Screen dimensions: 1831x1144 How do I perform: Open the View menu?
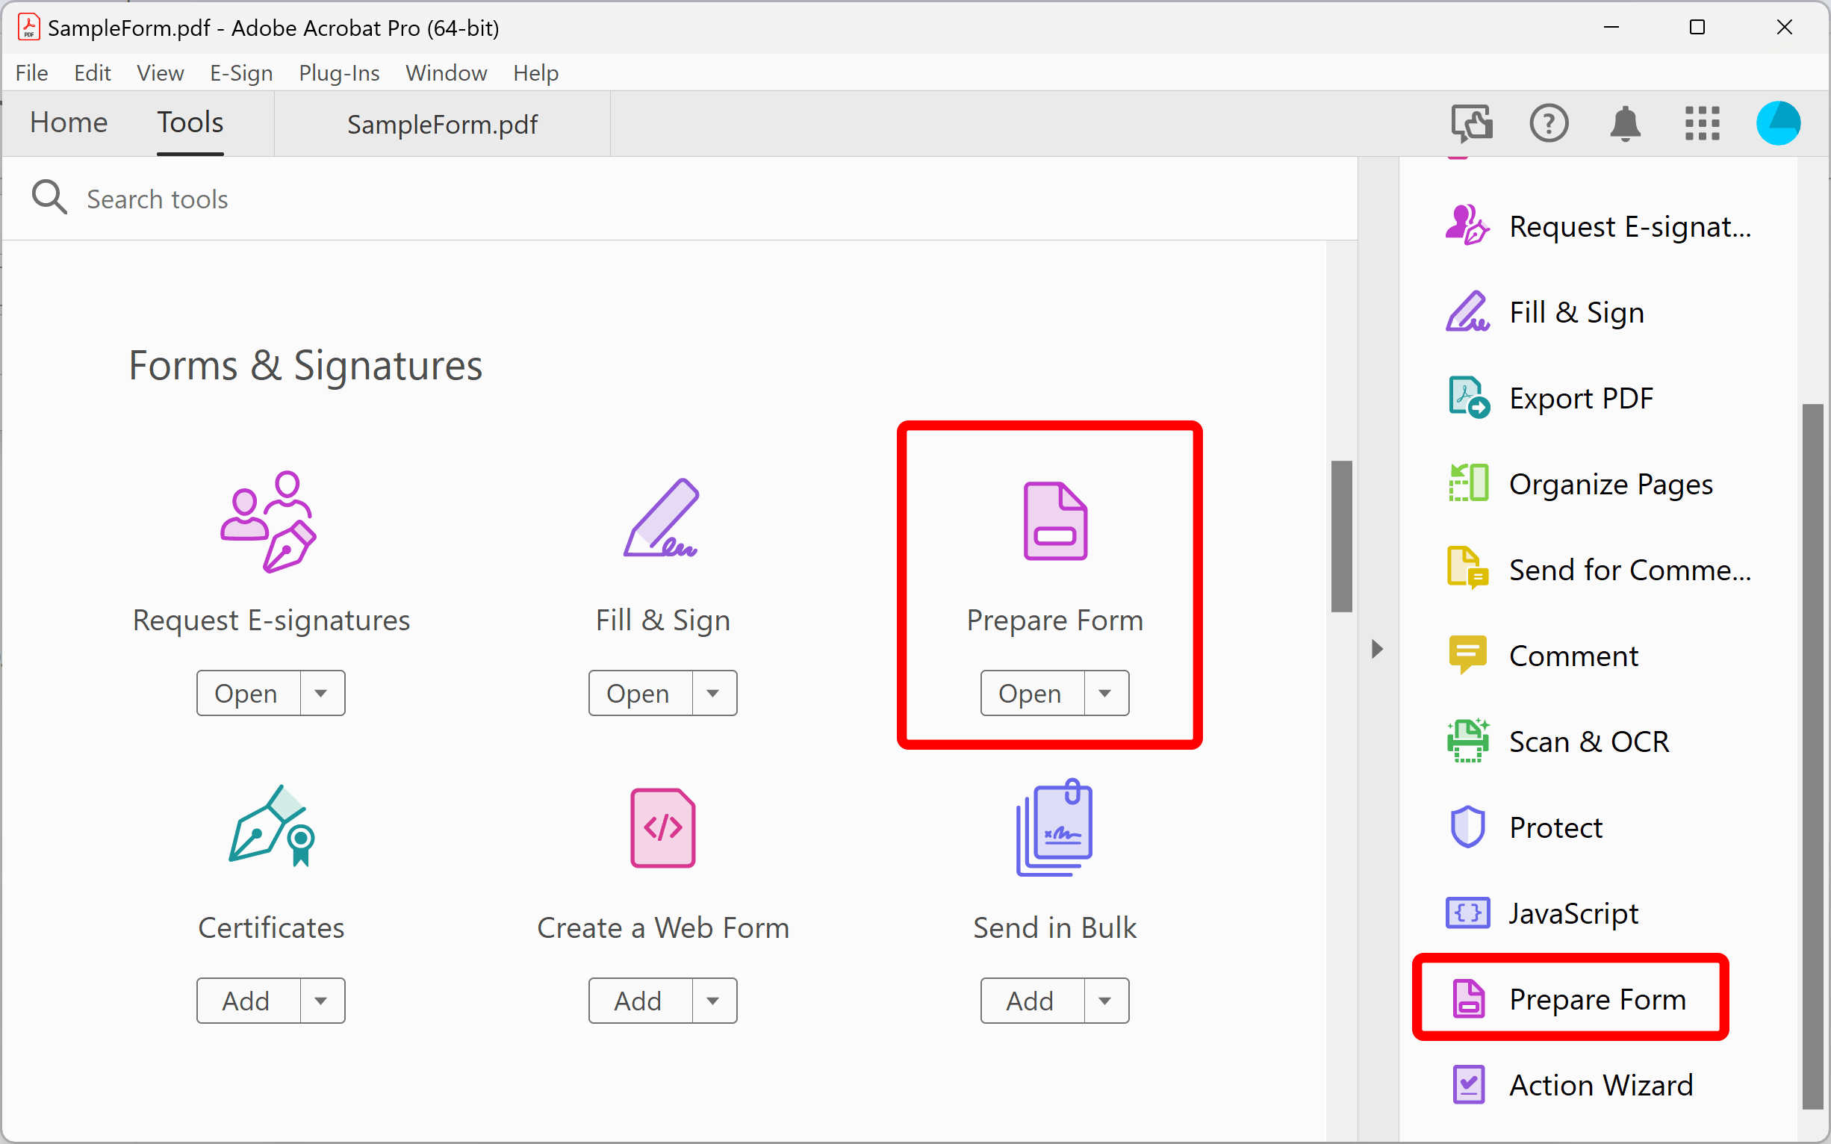[160, 72]
